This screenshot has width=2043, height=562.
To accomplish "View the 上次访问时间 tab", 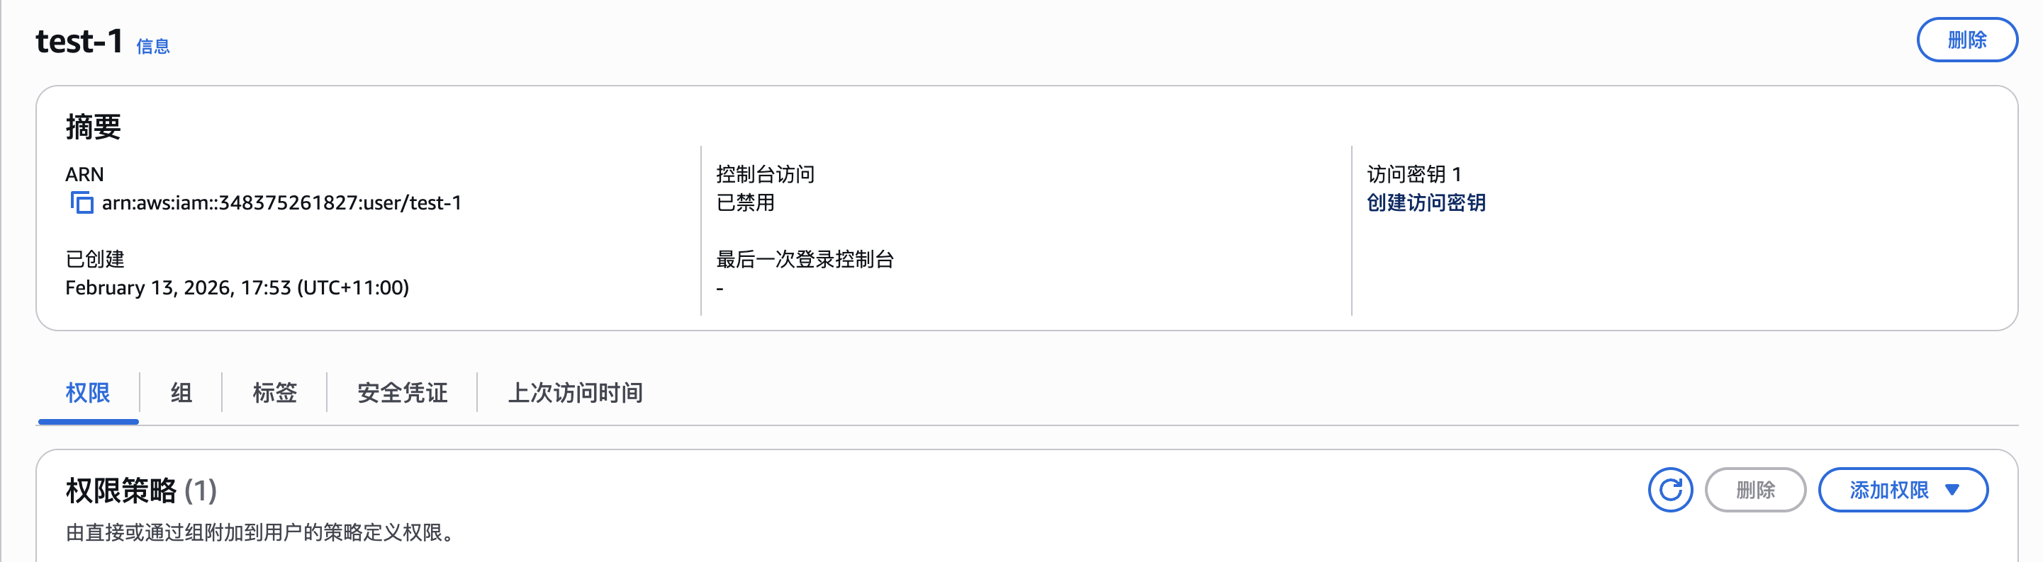I will (x=576, y=393).
